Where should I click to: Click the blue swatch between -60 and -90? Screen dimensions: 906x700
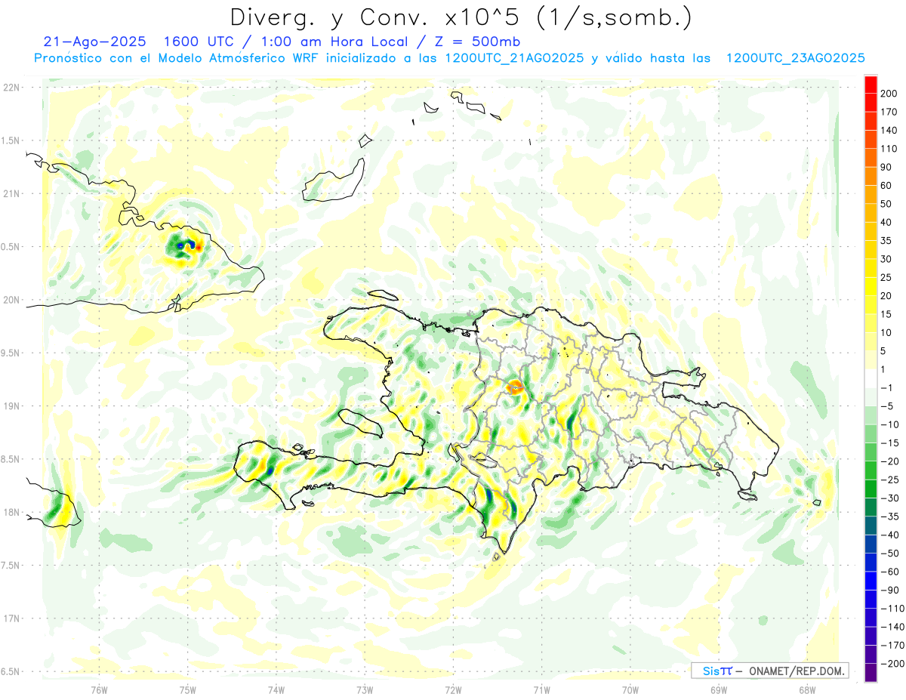click(871, 581)
